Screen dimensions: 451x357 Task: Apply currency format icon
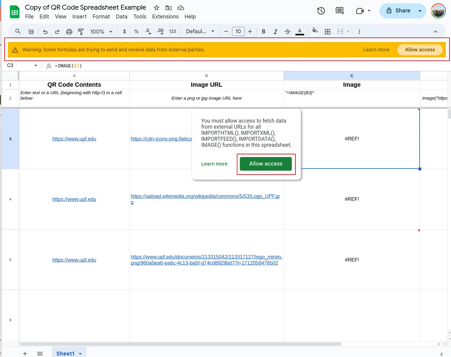[x=124, y=31]
